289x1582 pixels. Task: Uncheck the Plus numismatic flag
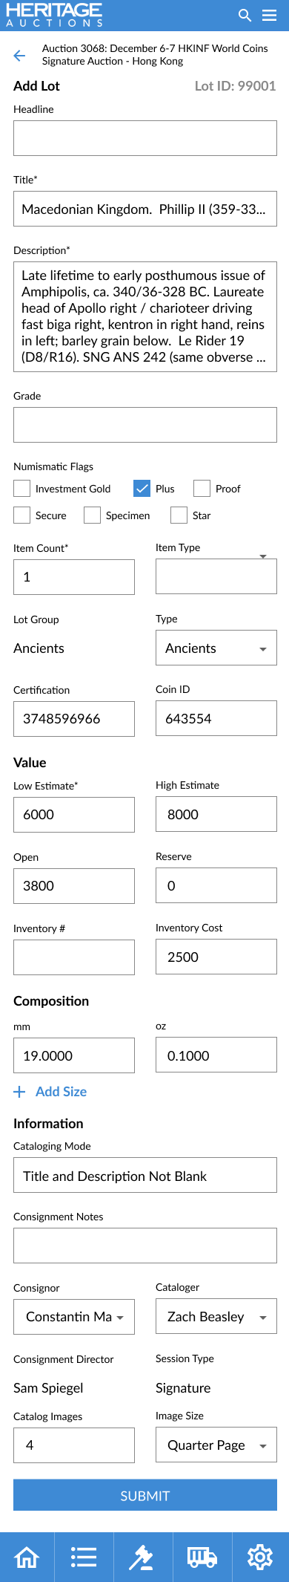[142, 488]
